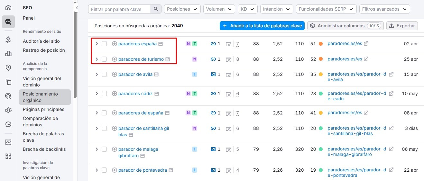
Task: Open Rastreo de posición in the sidebar
Action: pos(44,50)
